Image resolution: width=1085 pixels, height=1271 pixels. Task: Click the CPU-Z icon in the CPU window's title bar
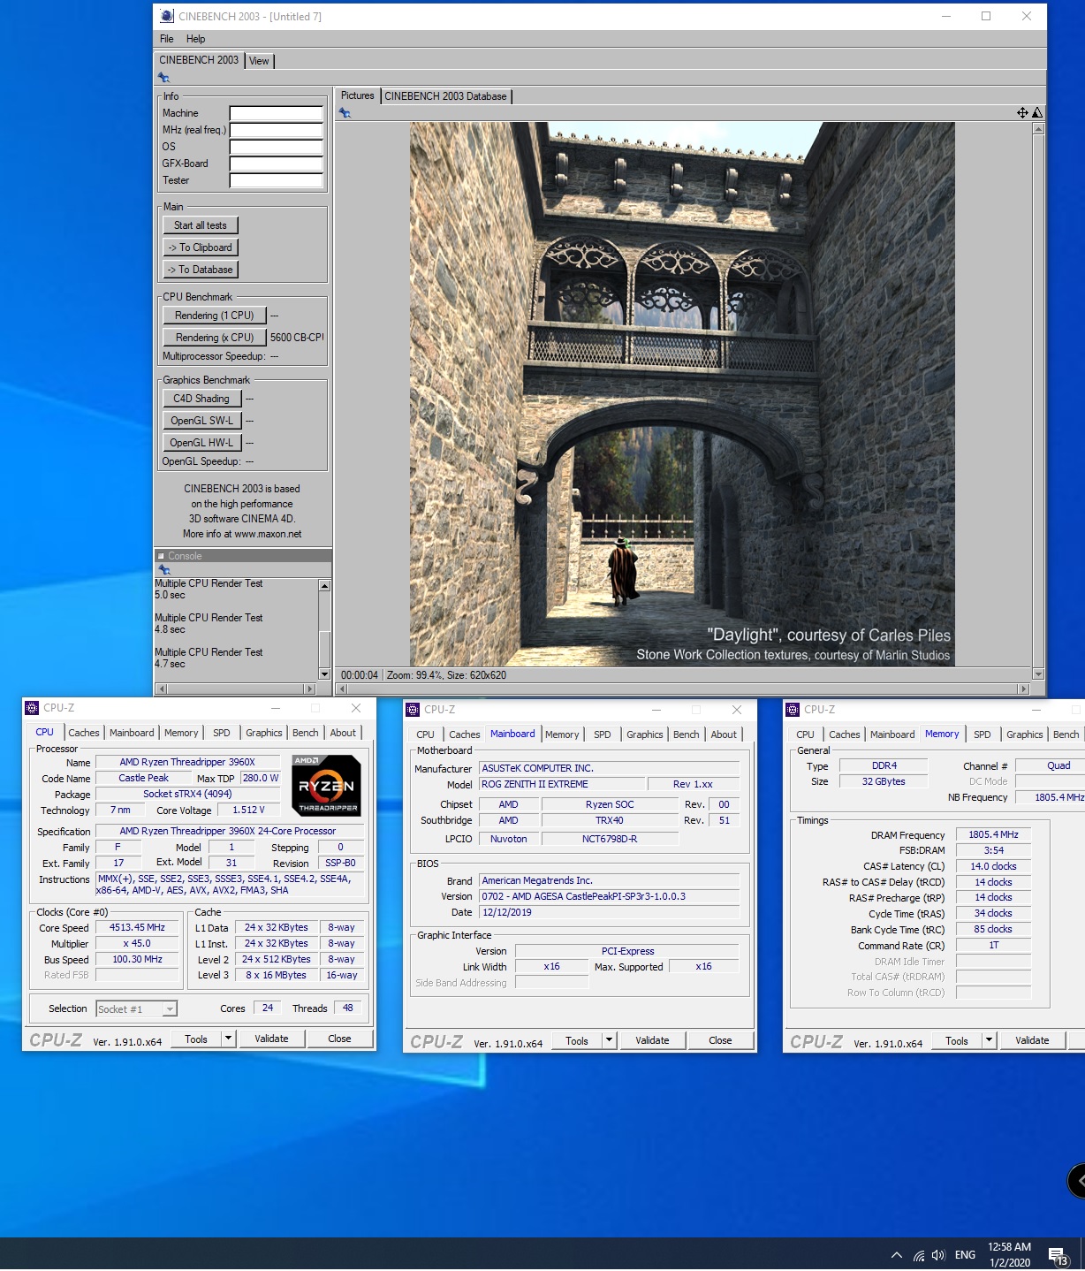point(32,708)
